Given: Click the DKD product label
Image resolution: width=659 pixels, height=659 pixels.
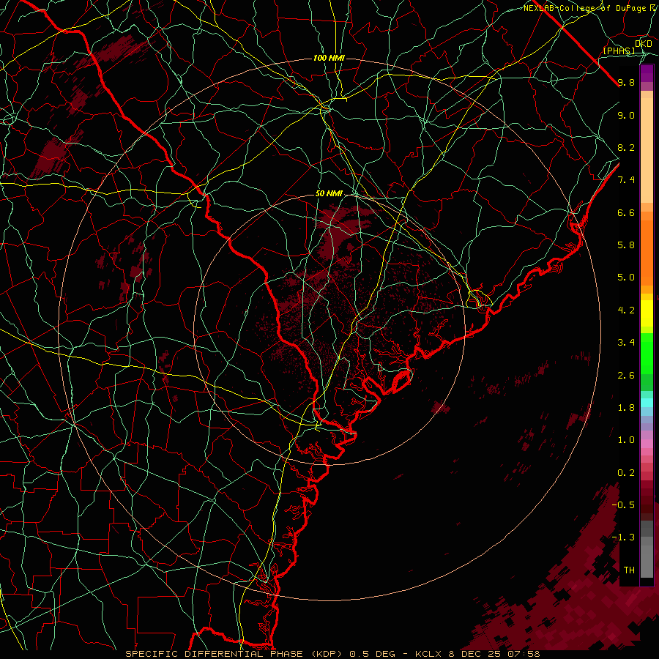Looking at the screenshot, I should [644, 44].
